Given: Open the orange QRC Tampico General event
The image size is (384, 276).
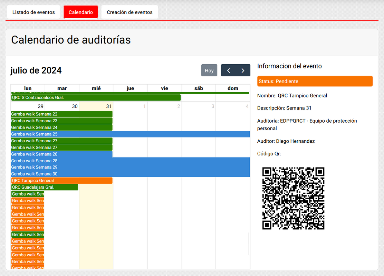Looking at the screenshot, I should (x=62, y=181).
